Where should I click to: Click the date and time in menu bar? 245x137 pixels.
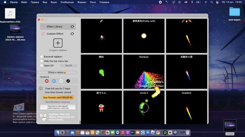[x=232, y=2]
